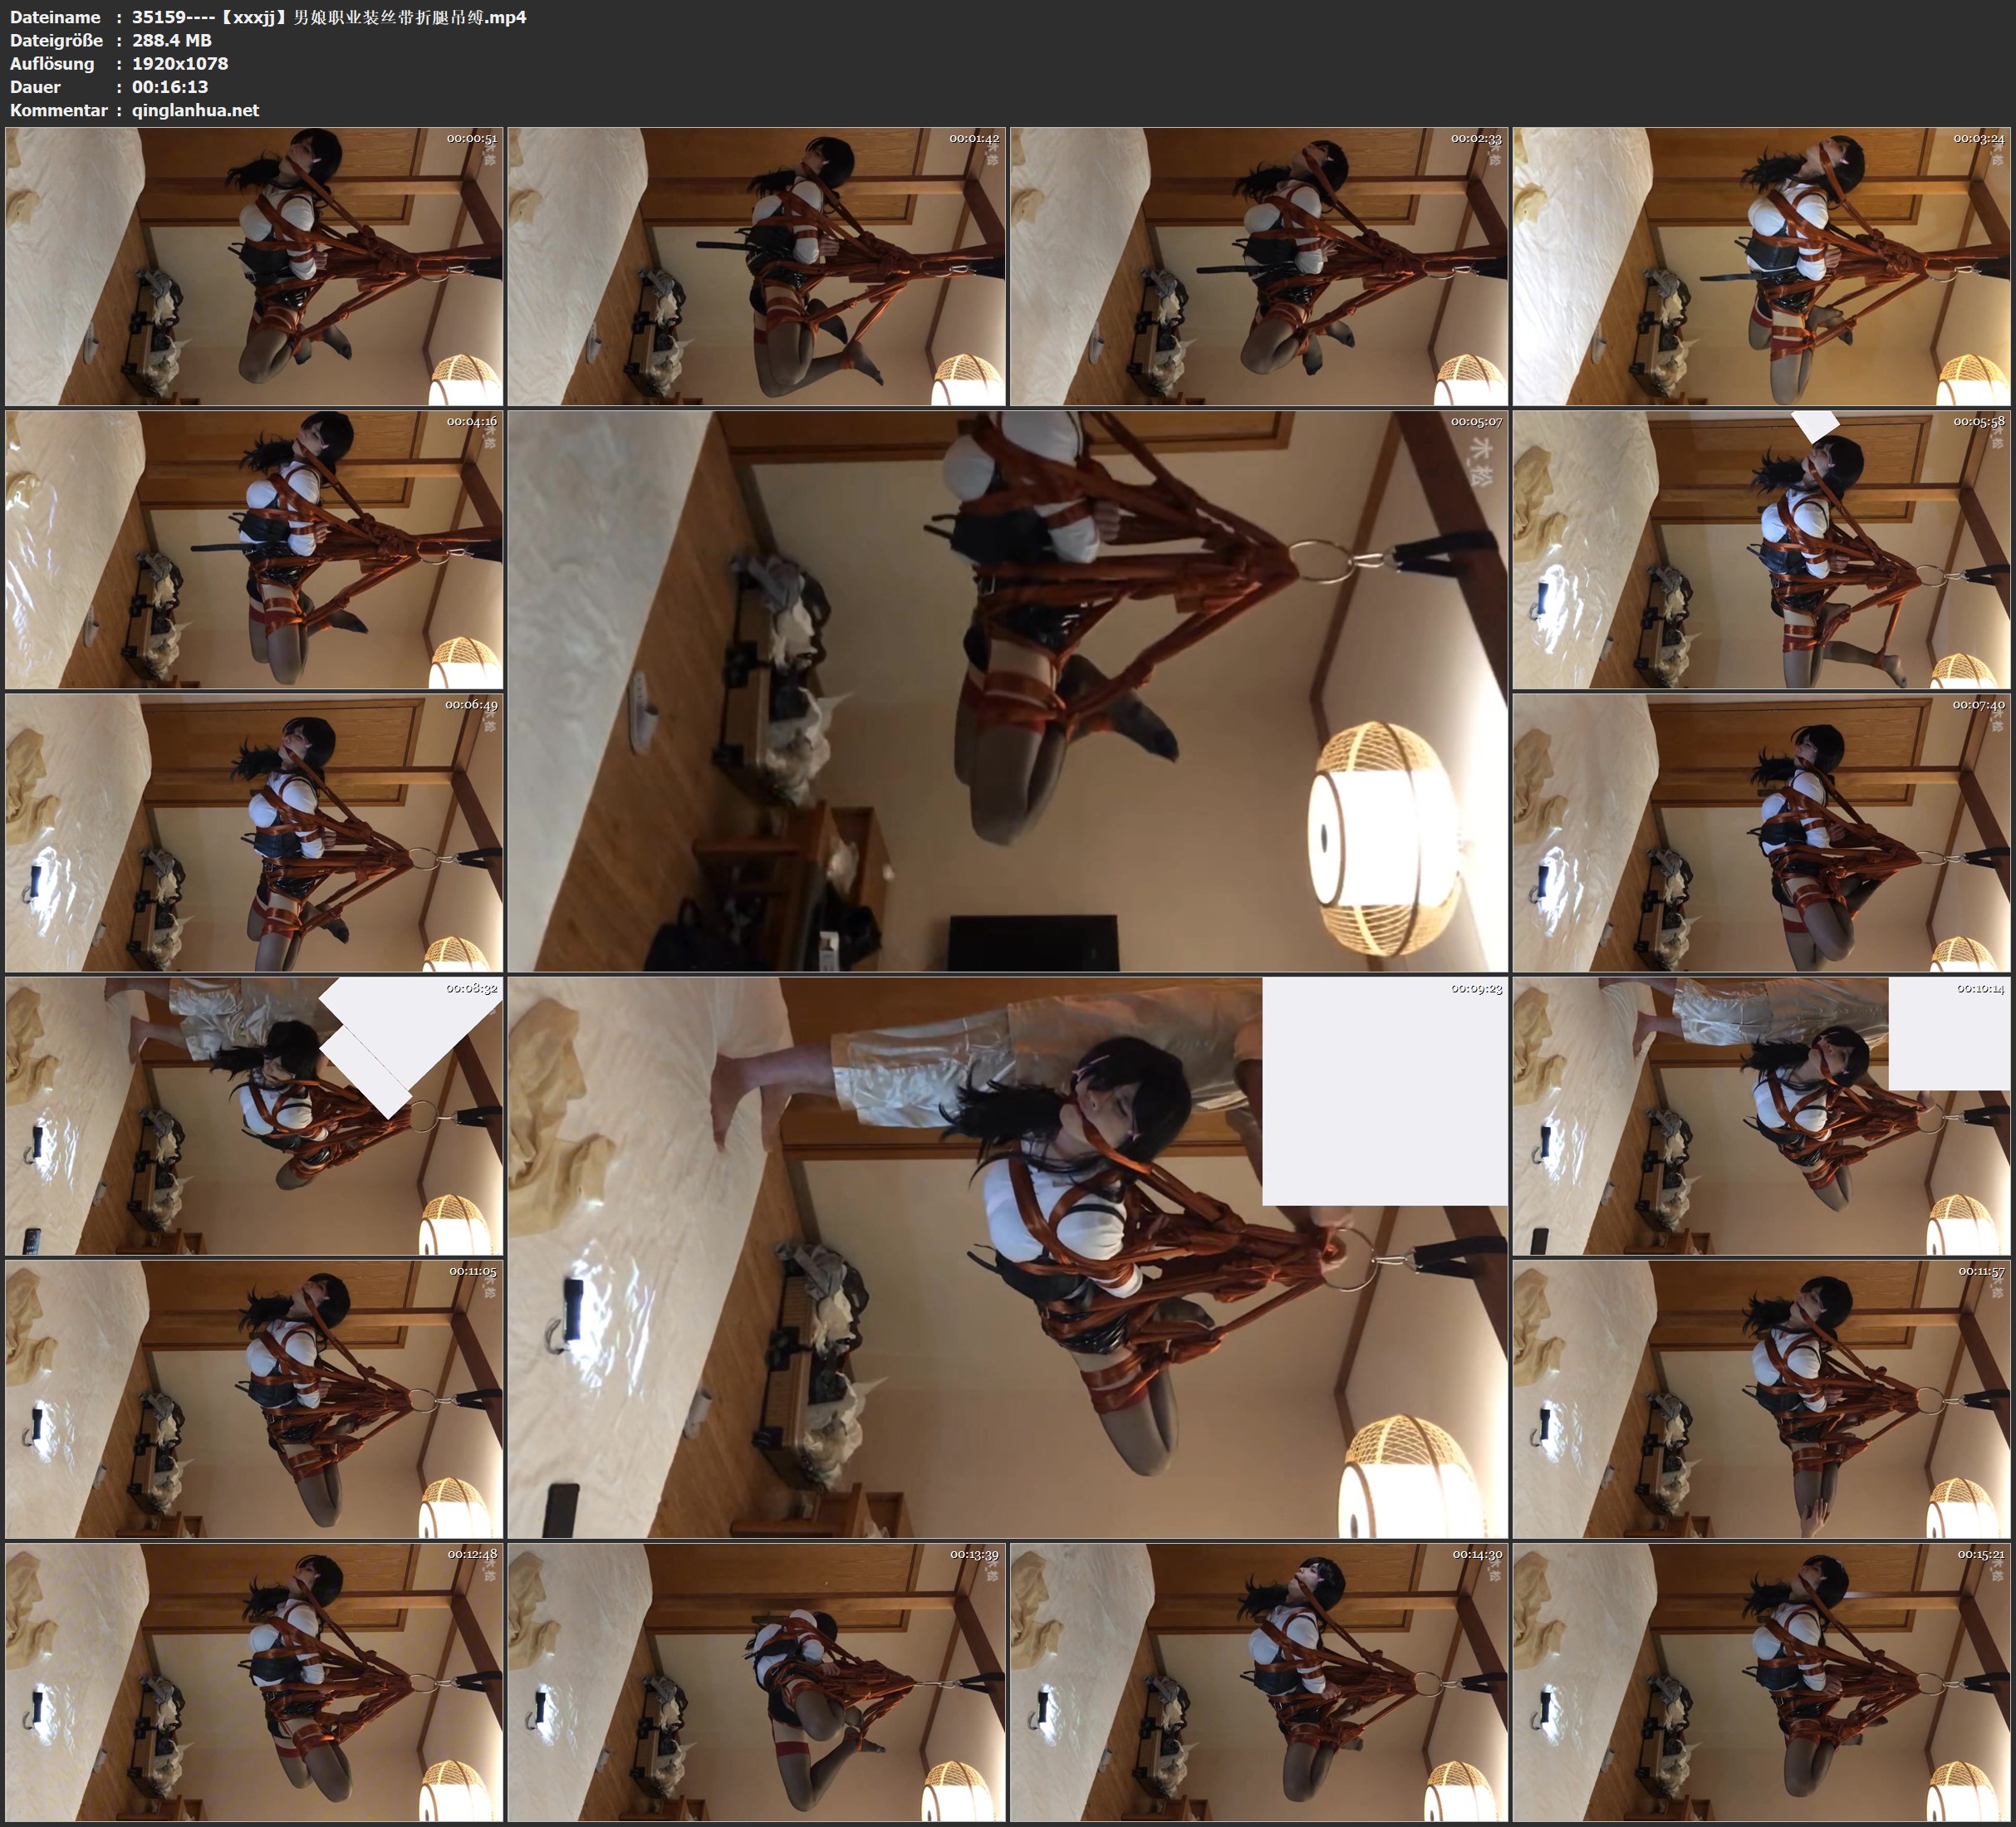Select the thumbnail at 00:11:57
The image size is (2016, 1827).
(x=1760, y=1399)
